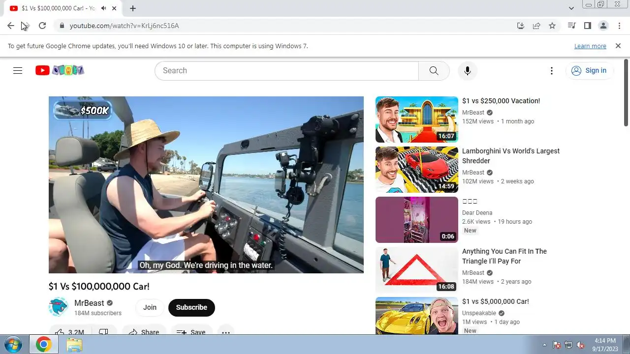Click the Join button
Screen dimensions: 630x354
150,307
